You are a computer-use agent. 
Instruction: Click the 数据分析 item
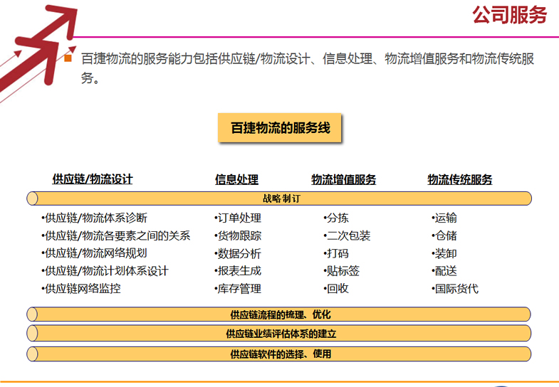238,253
